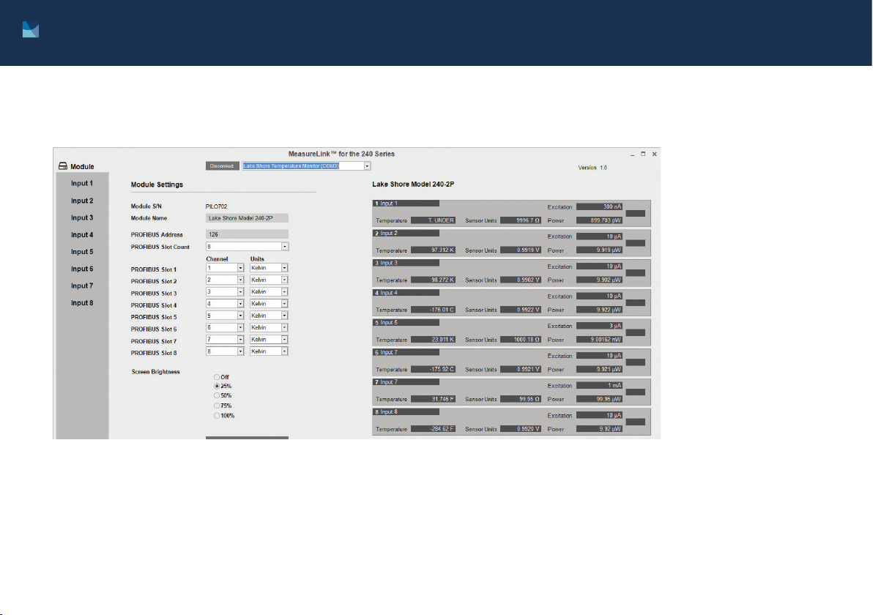Image resolution: width=873 pixels, height=615 pixels.
Task: Click the "97.312 K" temperature value
Action: click(x=433, y=250)
